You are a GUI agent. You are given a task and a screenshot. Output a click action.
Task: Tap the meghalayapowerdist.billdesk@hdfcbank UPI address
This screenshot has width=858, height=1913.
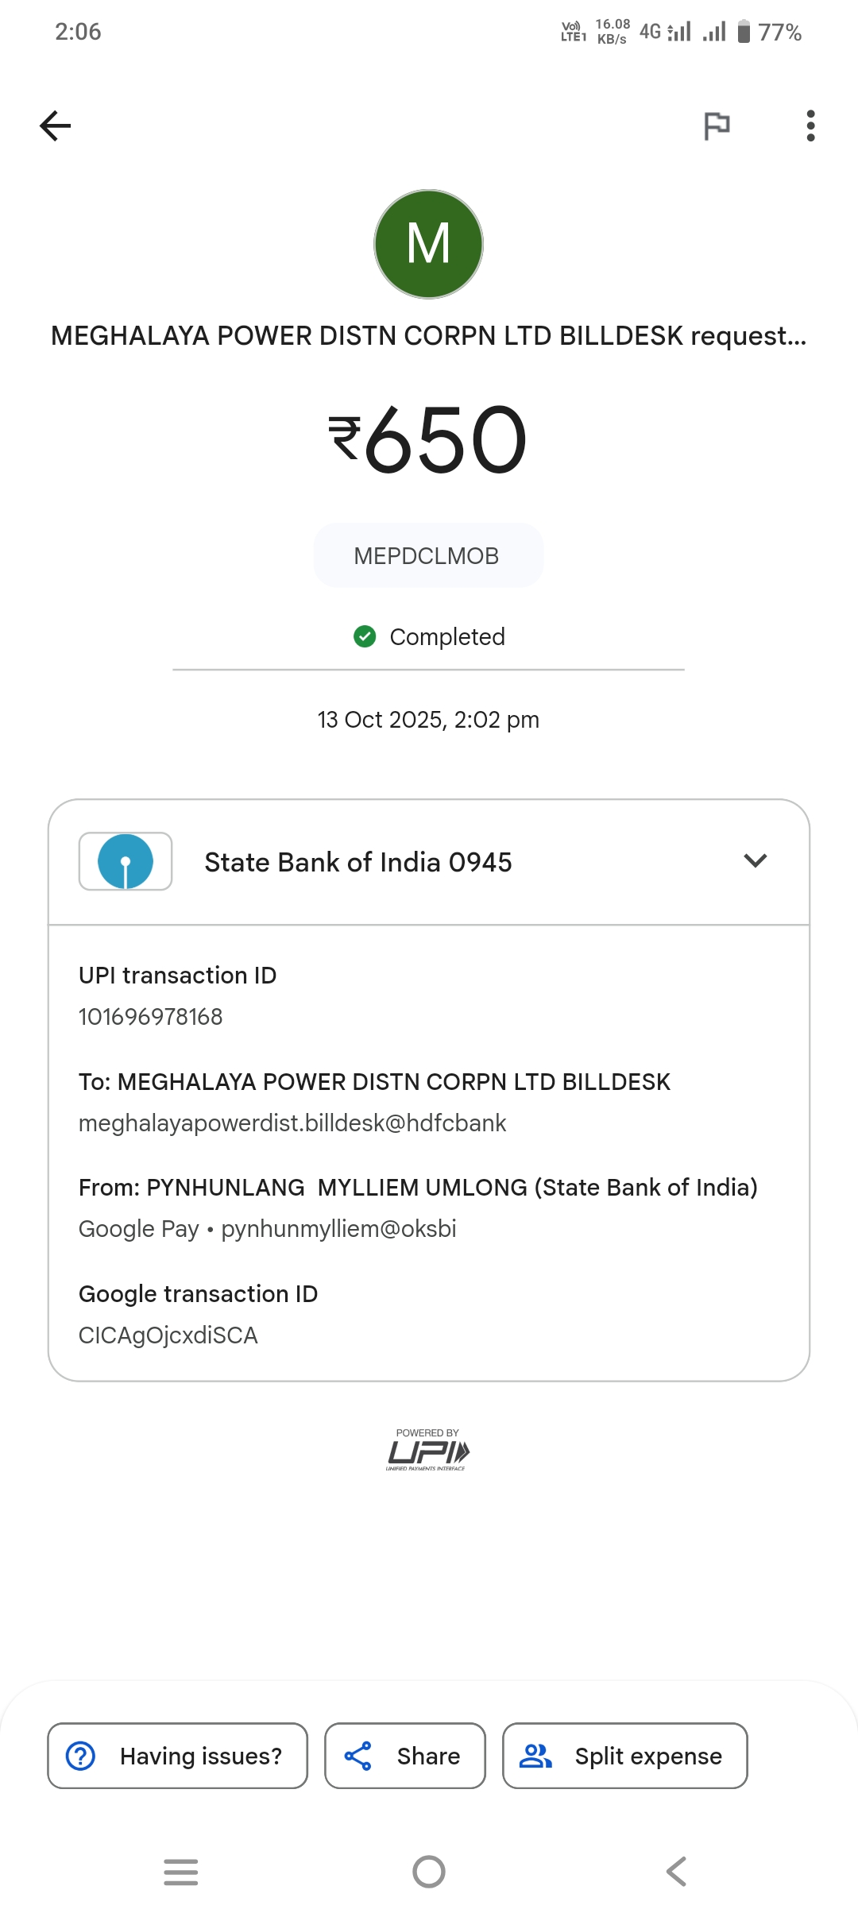click(x=292, y=1123)
